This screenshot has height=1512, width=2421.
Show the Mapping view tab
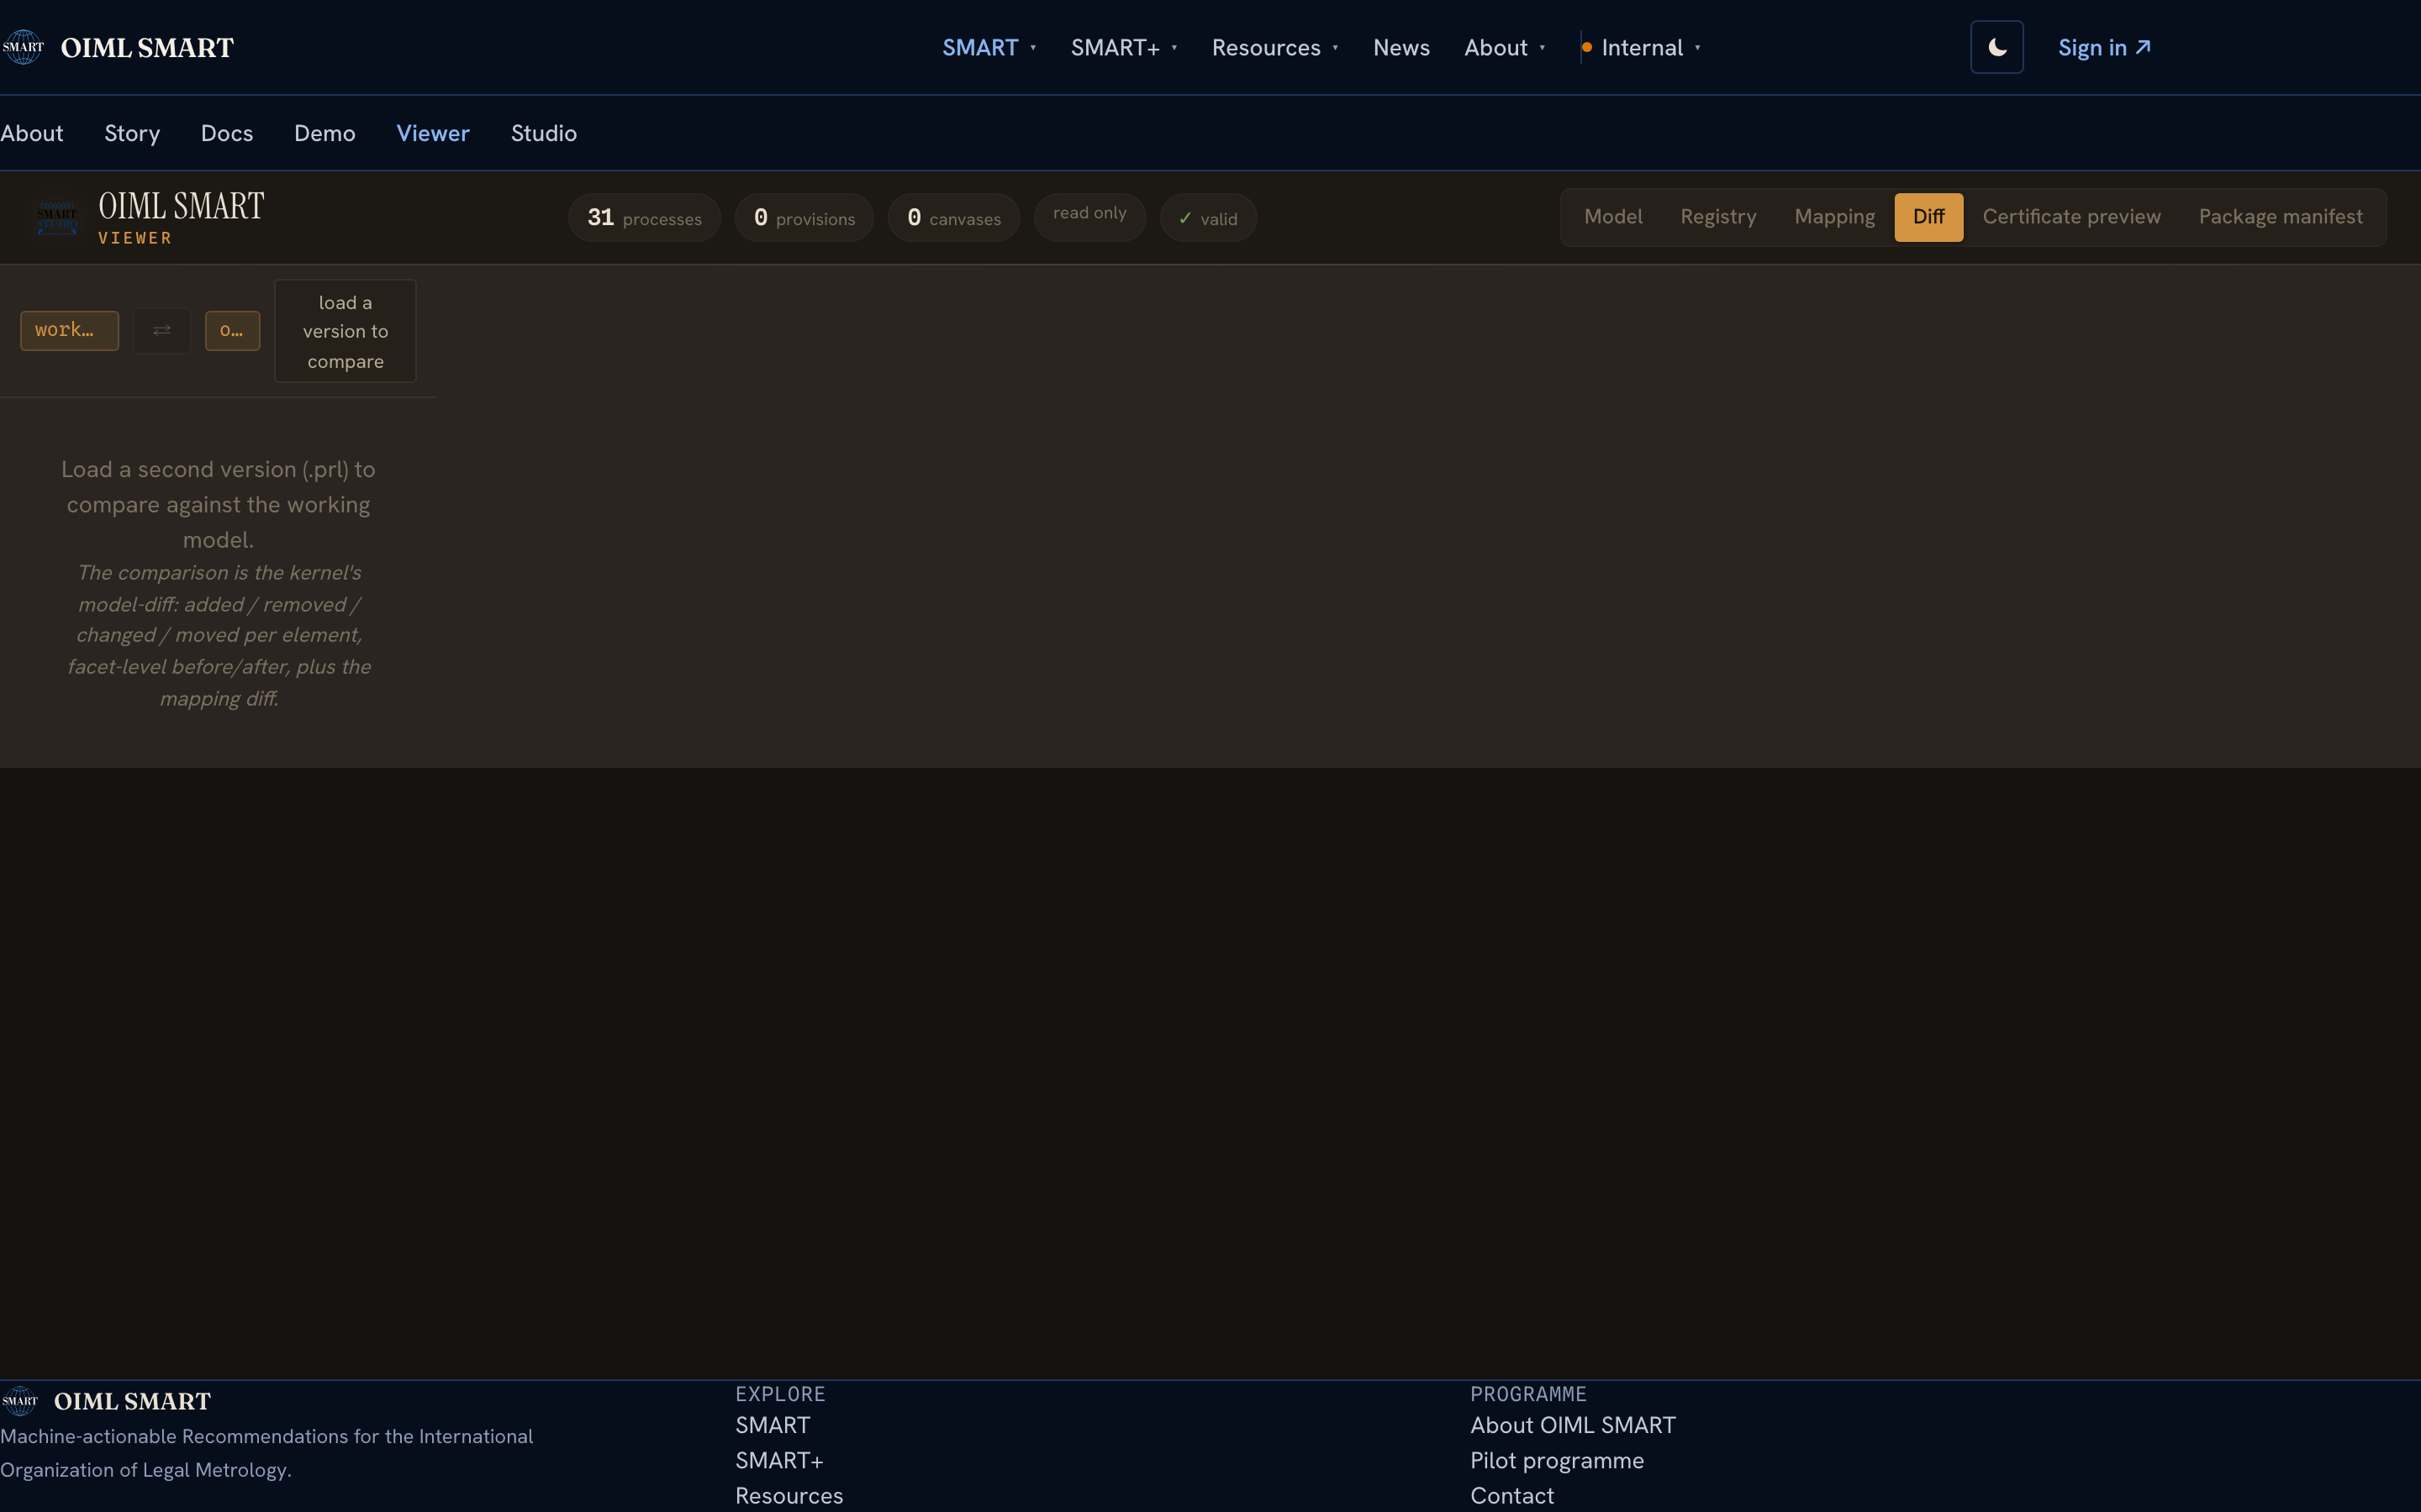(x=1835, y=217)
